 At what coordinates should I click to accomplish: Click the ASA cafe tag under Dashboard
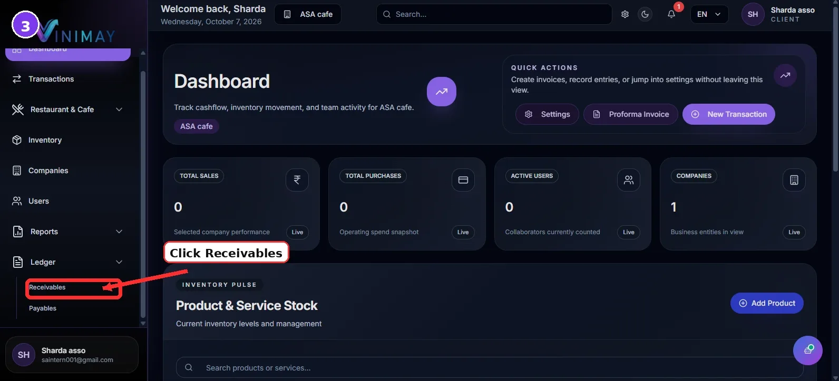coord(197,126)
